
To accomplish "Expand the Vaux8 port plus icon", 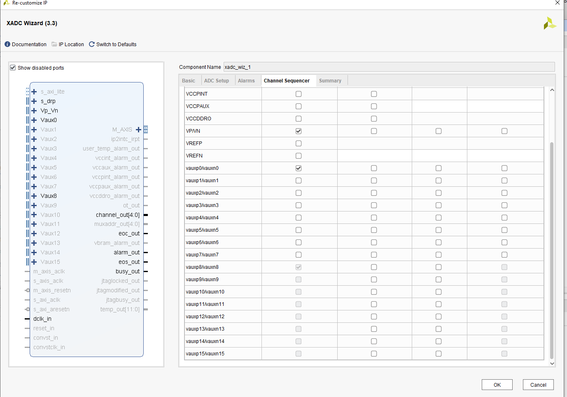I will pos(34,196).
